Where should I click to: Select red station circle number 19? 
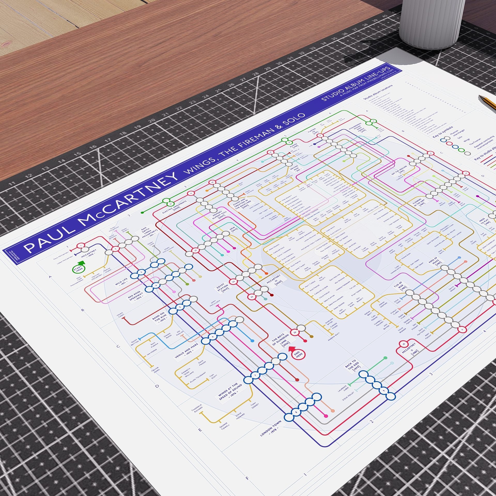coord(270,152)
